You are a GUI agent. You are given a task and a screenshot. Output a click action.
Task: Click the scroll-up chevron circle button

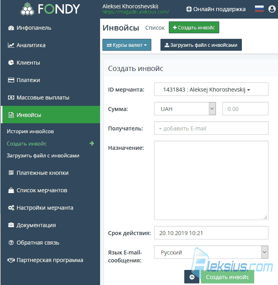click(192, 277)
